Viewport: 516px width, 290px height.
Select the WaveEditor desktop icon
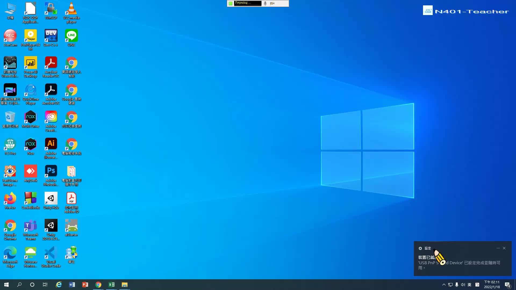coord(10,67)
